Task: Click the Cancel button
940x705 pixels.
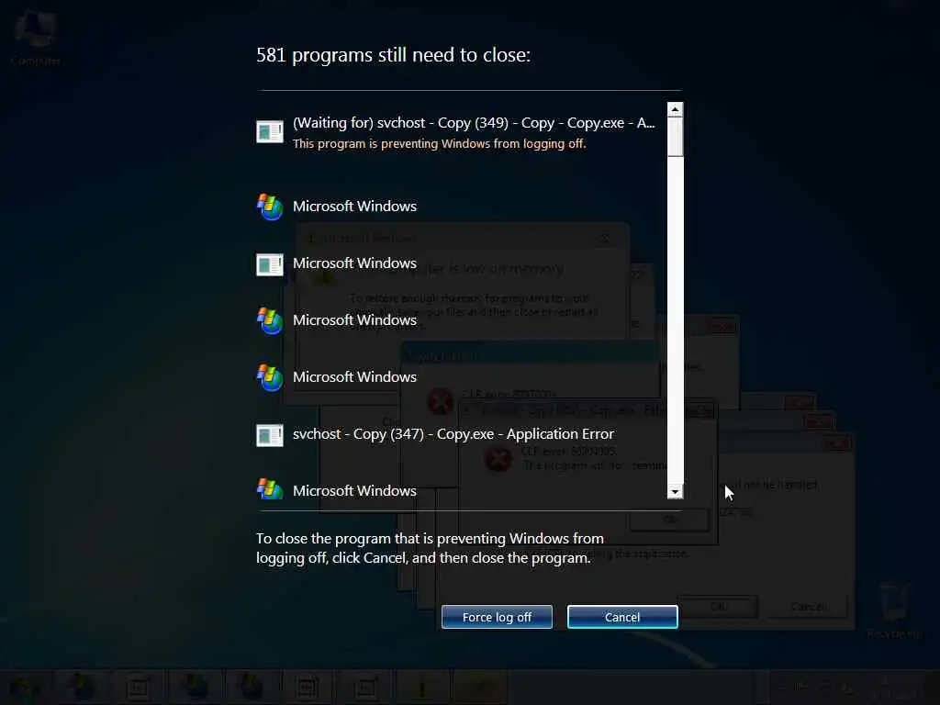Action: pos(622,617)
